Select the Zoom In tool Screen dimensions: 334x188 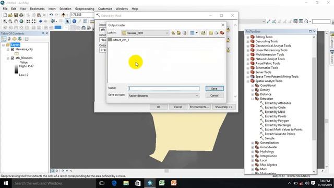[5, 21]
